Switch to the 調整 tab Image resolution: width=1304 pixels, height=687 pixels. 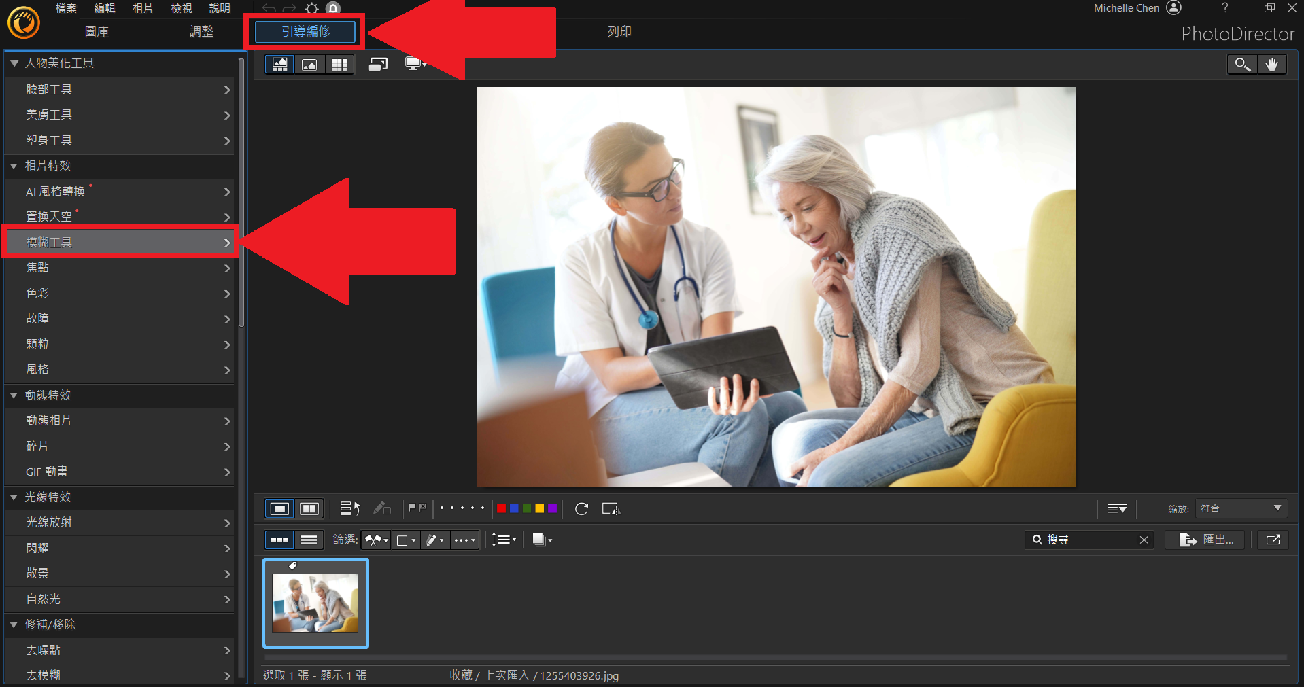(201, 31)
